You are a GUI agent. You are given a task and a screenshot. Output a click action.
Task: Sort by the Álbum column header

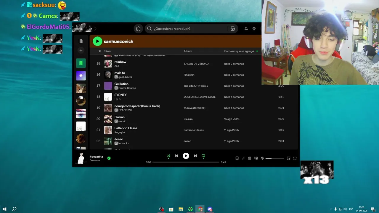tap(188, 51)
